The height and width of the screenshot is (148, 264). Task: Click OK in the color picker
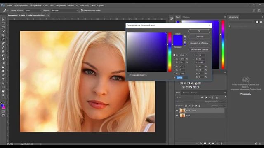coord(199,31)
